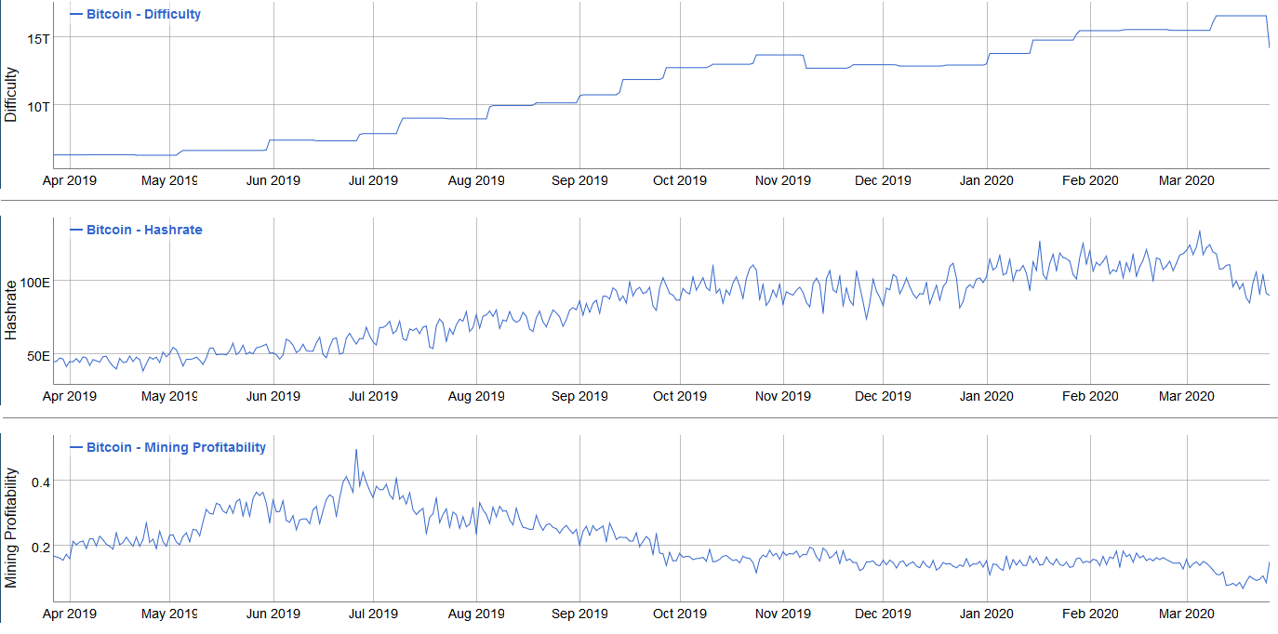Click Mar 2020 under the Difficulty chart
Screen dimensions: 1278x634
click(x=1187, y=180)
